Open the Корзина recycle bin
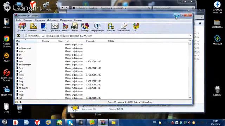 pos(217,91)
